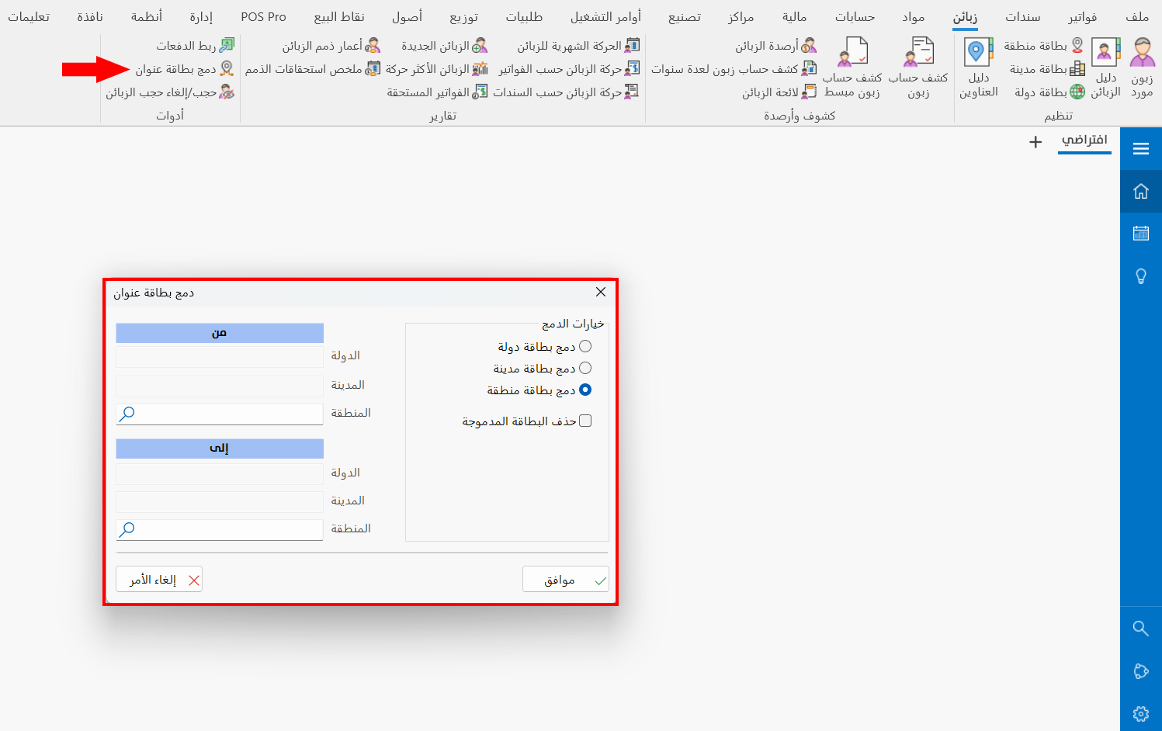
Task: Open المنطقة lookup under the من section
Action: pos(127,414)
